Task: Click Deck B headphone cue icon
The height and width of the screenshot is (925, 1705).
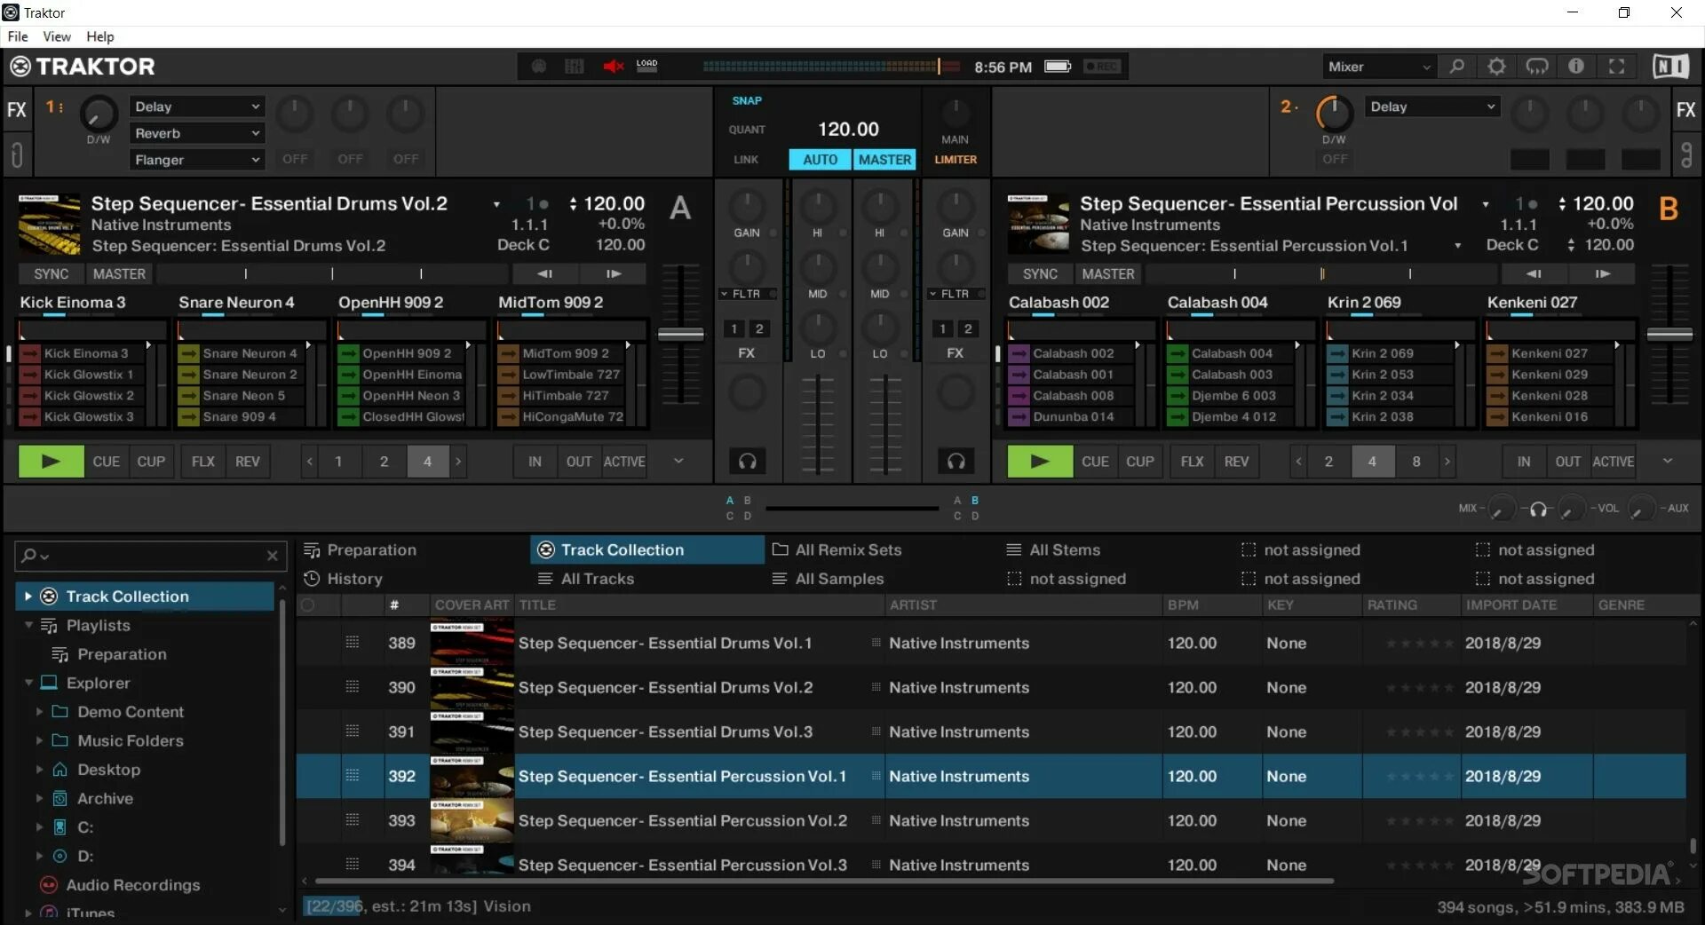Action: (x=956, y=462)
